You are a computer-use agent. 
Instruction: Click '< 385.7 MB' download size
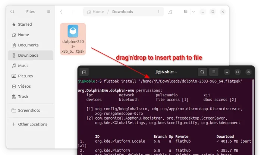click(227, 151)
